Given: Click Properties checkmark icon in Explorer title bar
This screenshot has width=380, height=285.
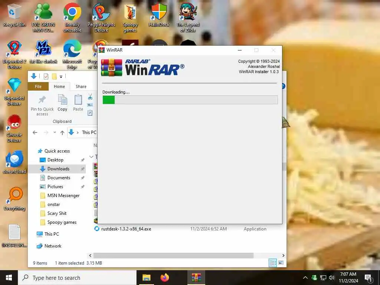Looking at the screenshot, I should (x=46, y=76).
